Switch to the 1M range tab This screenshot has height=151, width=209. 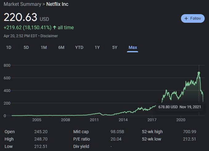pos(44,47)
